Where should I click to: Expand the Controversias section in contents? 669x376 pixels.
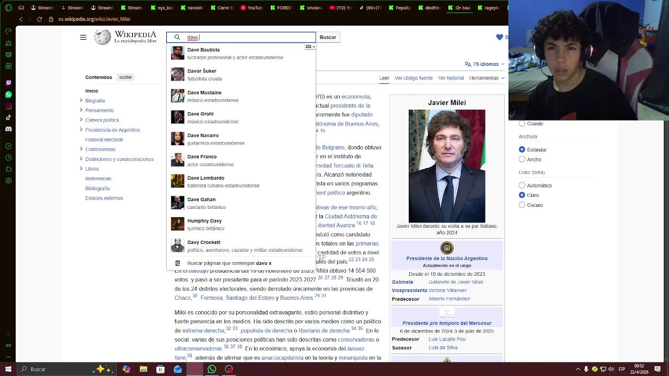[81, 149]
